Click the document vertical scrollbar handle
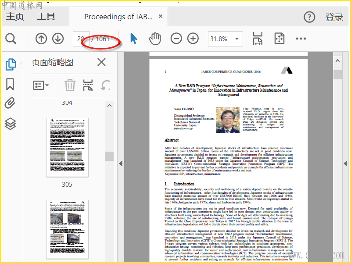The width and height of the screenshot is (351, 263). click(x=337, y=75)
